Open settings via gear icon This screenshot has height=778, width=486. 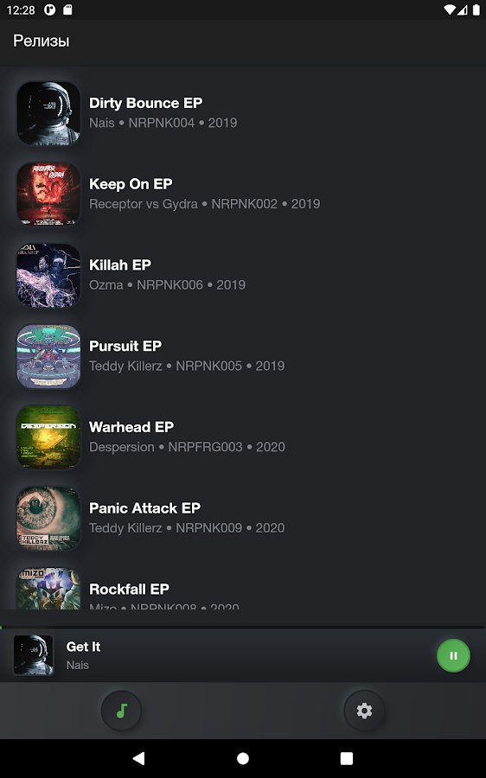coord(364,711)
